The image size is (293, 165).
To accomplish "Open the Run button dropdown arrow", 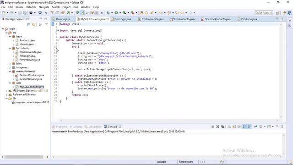I will 120,13.
